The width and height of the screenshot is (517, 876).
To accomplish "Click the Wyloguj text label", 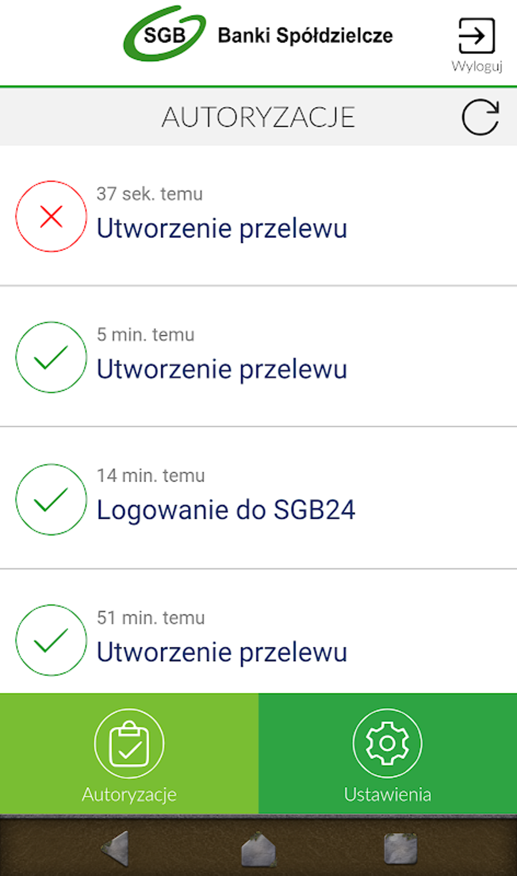I will tap(477, 66).
